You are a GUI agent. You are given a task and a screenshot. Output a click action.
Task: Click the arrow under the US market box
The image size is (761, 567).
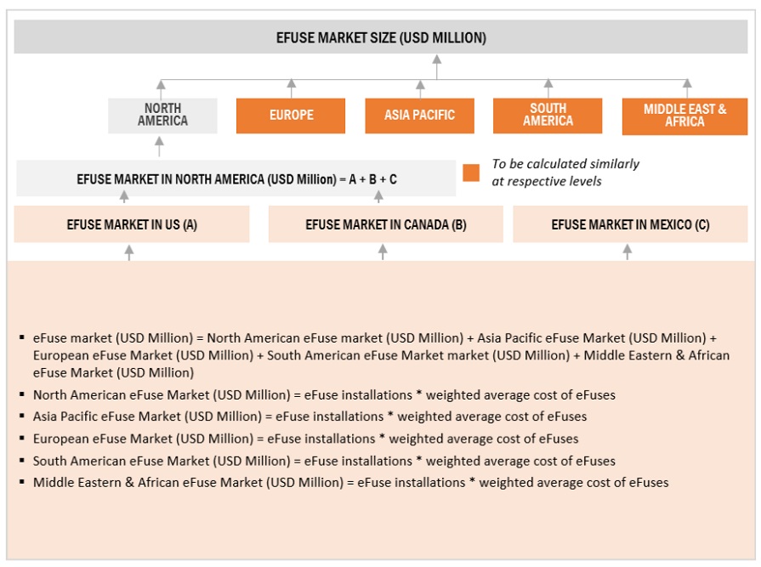pos(129,252)
